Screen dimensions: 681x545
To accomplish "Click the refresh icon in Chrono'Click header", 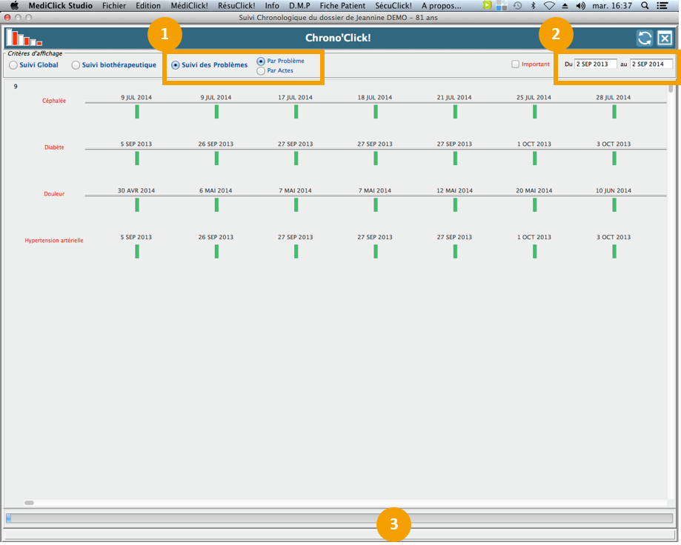I will coord(645,39).
